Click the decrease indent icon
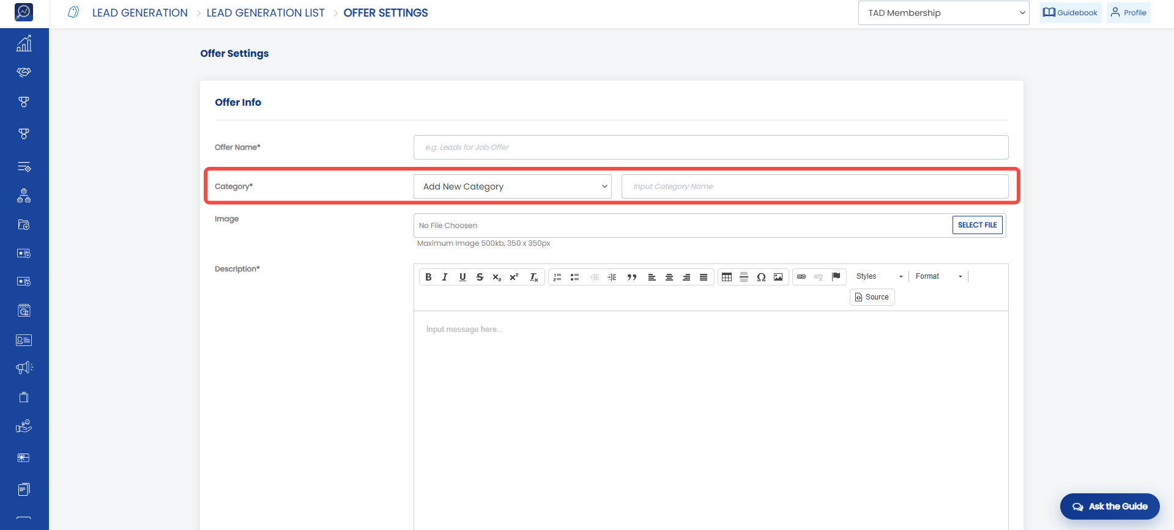Screen dimensions: 1174x530 pyautogui.click(x=595, y=277)
